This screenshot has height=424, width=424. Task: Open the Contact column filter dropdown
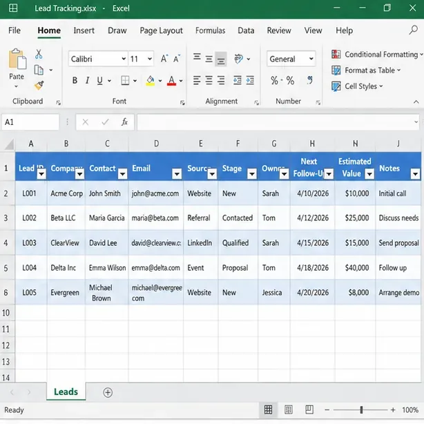coord(122,173)
